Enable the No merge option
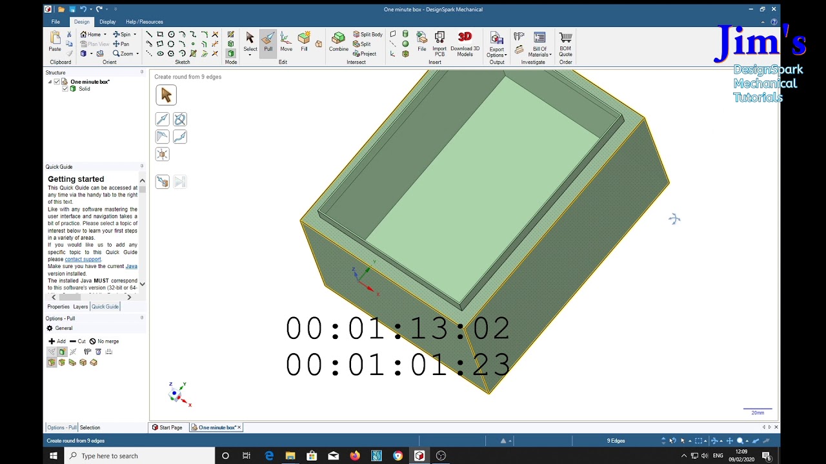This screenshot has height=464, width=826. click(104, 341)
